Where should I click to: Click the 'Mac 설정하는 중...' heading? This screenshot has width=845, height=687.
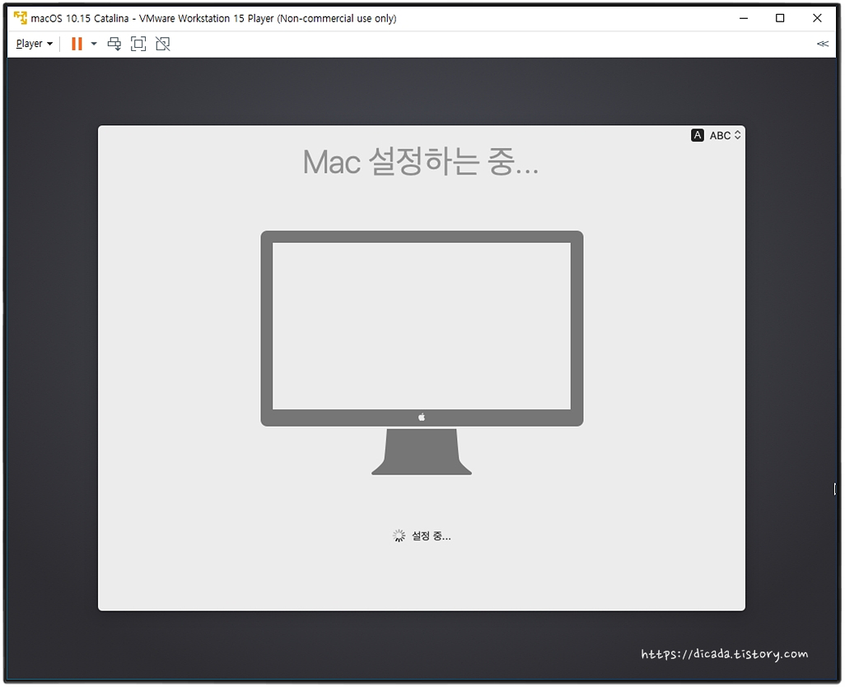421,162
